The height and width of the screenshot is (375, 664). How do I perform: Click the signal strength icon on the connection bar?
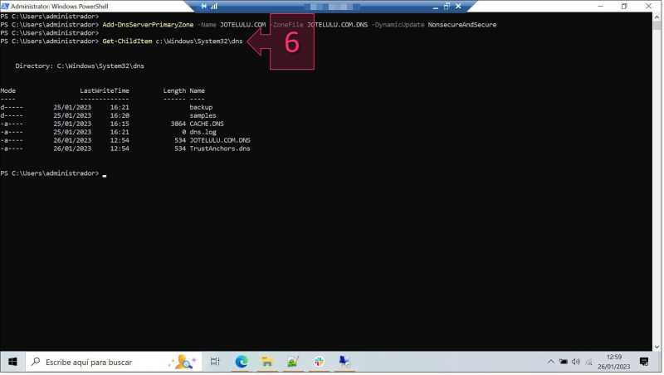coord(214,7)
